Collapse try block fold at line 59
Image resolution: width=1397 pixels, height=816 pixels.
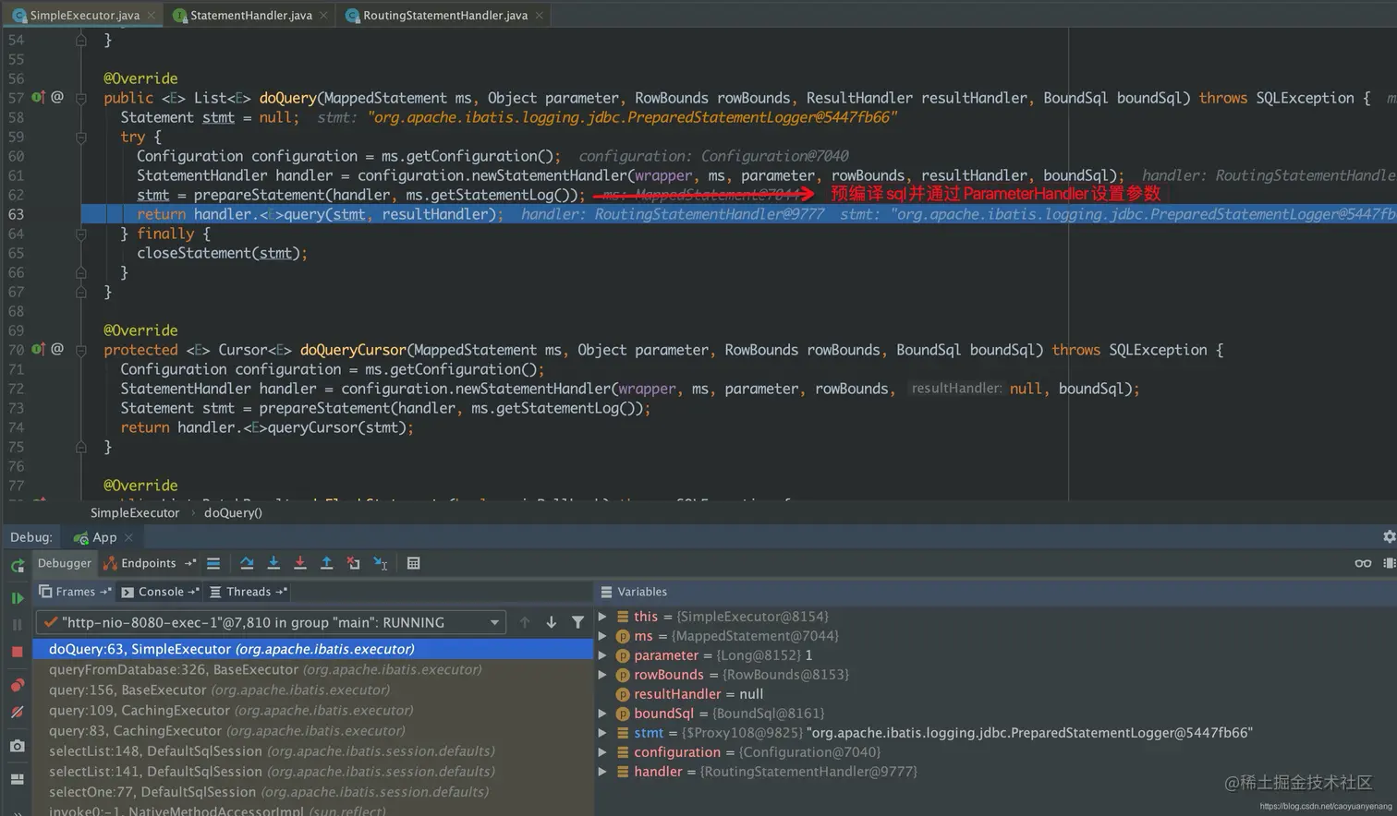click(x=81, y=137)
